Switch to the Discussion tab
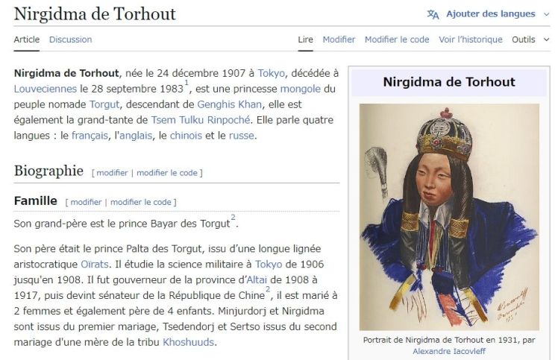Viewport: 558px width, 360px height. [x=70, y=40]
